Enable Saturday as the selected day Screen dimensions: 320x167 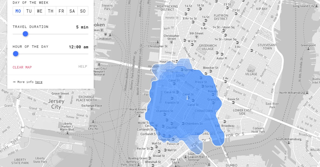(x=72, y=11)
